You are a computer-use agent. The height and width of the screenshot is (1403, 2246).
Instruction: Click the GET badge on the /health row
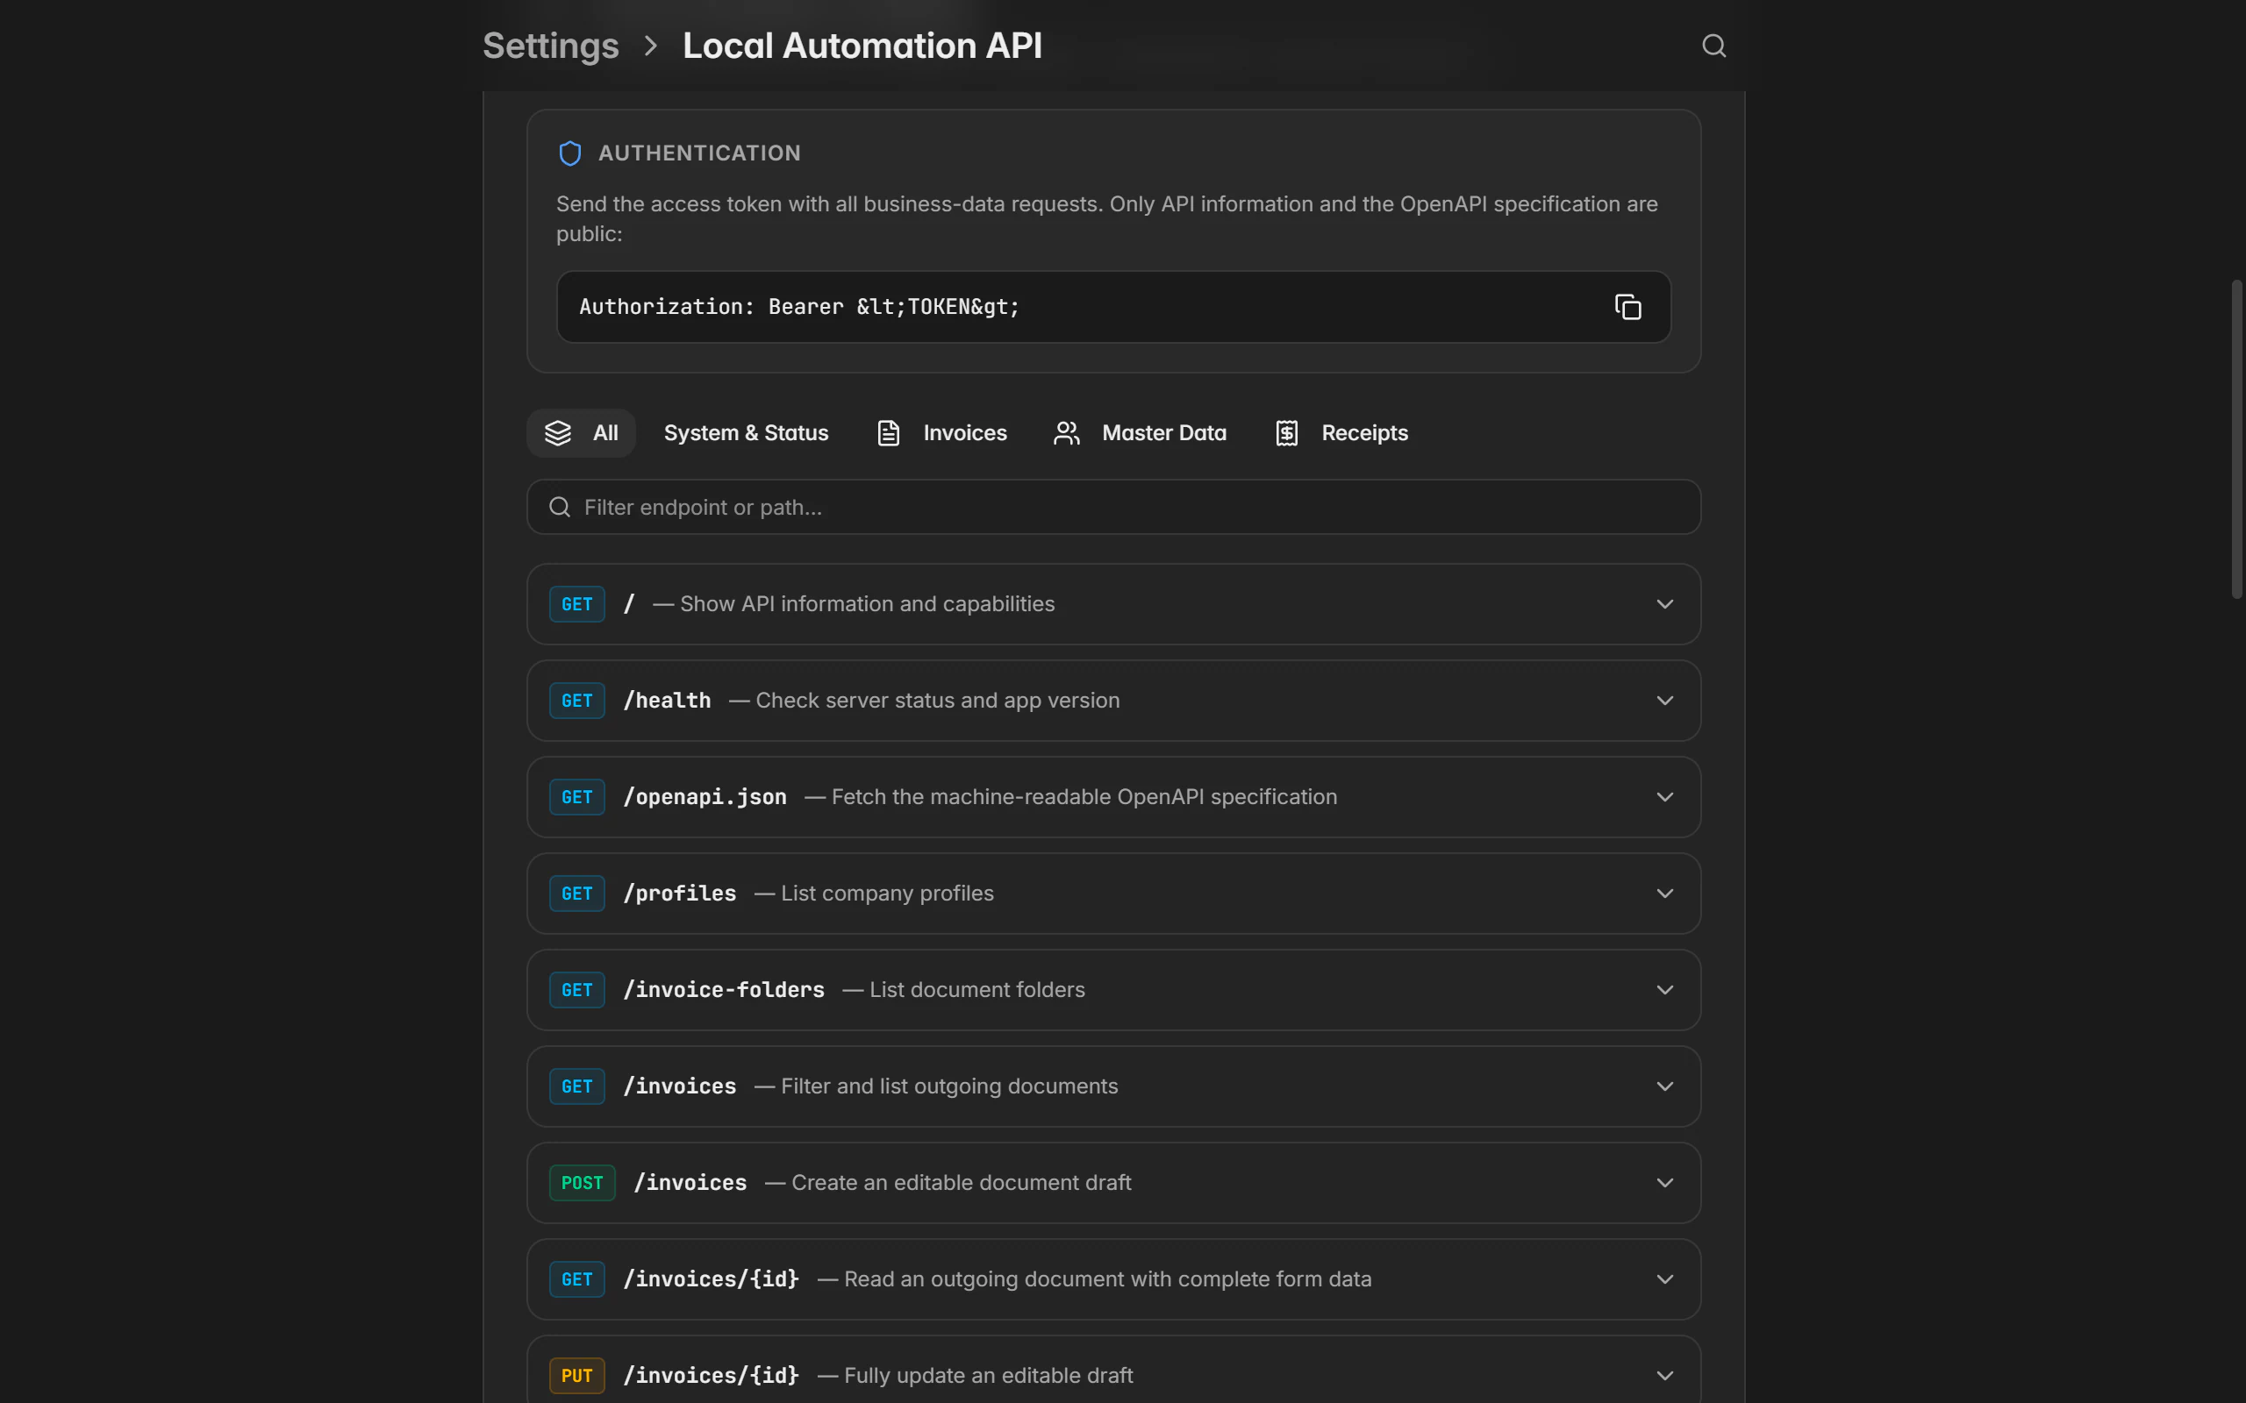click(x=576, y=701)
